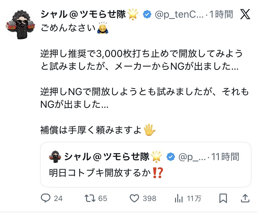Click the X logo icon
This screenshot has width=257, height=214.
tap(246, 14)
